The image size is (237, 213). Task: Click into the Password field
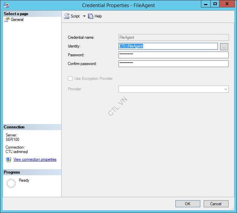tap(173, 55)
